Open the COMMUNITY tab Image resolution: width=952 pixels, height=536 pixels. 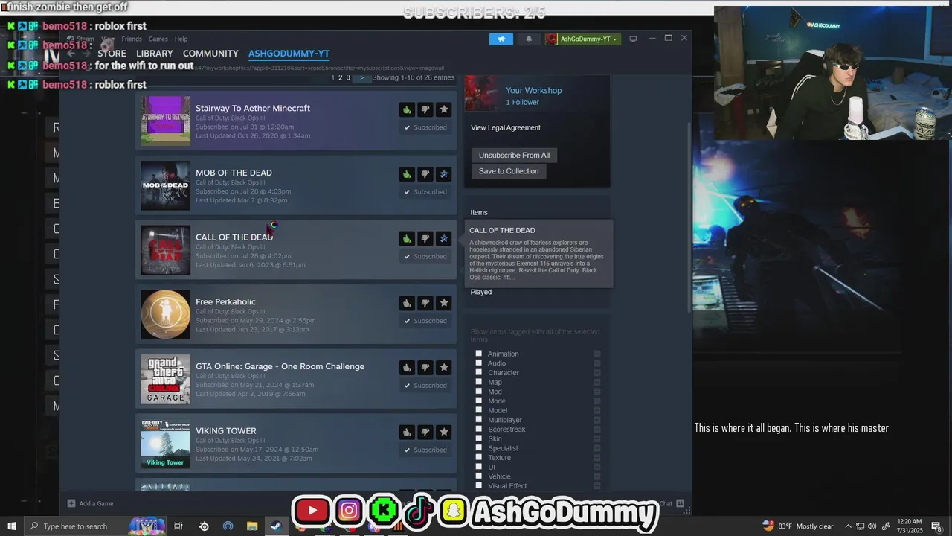pyautogui.click(x=210, y=54)
